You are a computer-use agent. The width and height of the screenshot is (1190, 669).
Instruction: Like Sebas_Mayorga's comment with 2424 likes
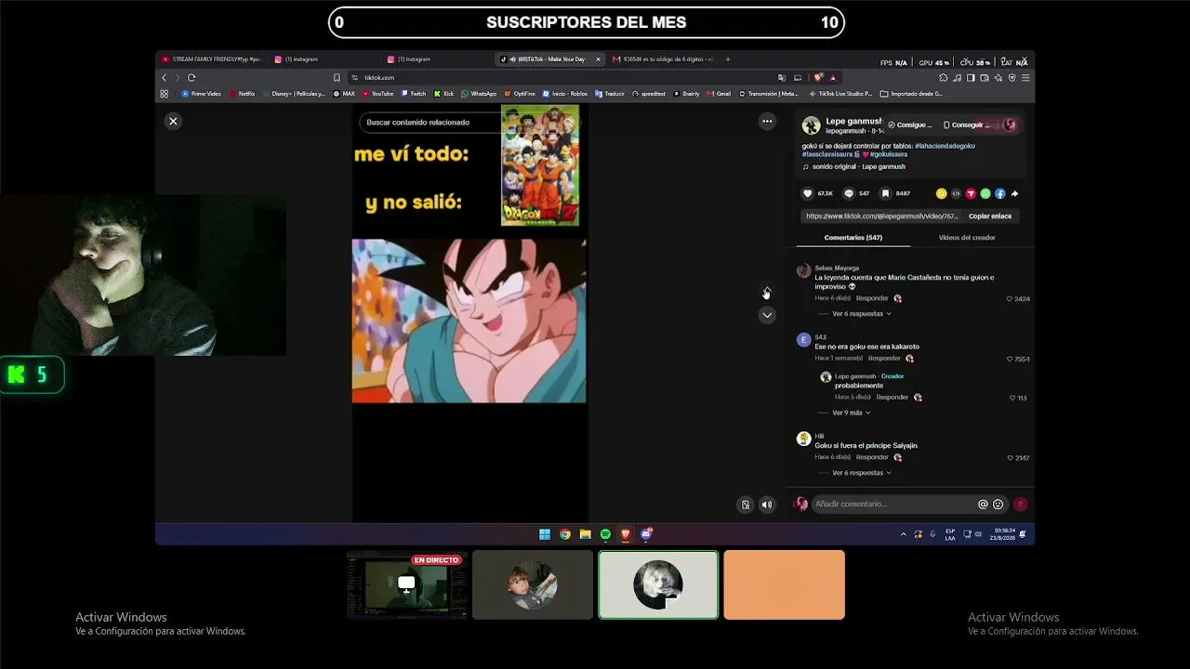click(x=1010, y=299)
